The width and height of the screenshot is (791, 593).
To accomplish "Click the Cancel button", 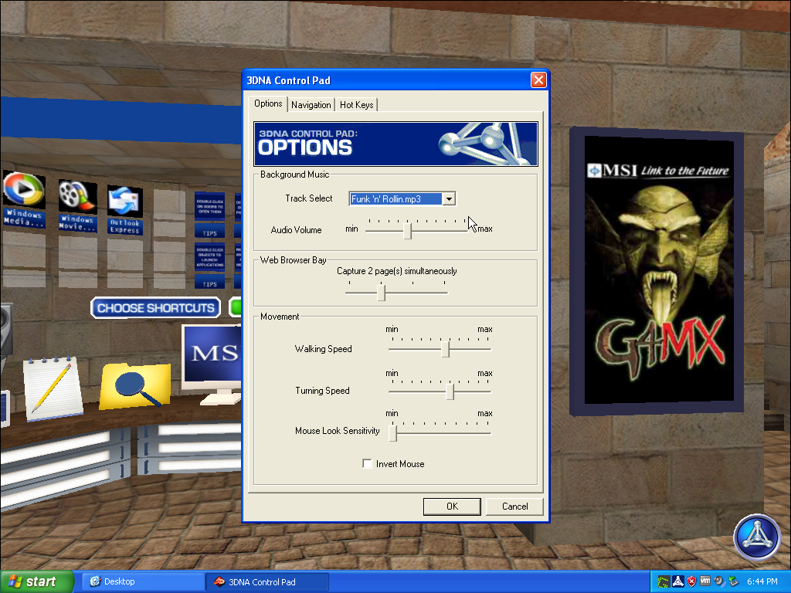I will (x=514, y=507).
